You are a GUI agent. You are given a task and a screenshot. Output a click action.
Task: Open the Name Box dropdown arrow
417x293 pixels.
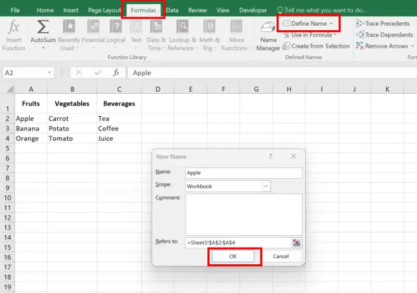tap(49, 72)
